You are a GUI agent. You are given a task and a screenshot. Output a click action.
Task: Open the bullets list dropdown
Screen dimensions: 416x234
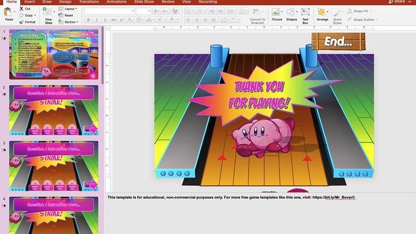pyautogui.click(x=193, y=11)
